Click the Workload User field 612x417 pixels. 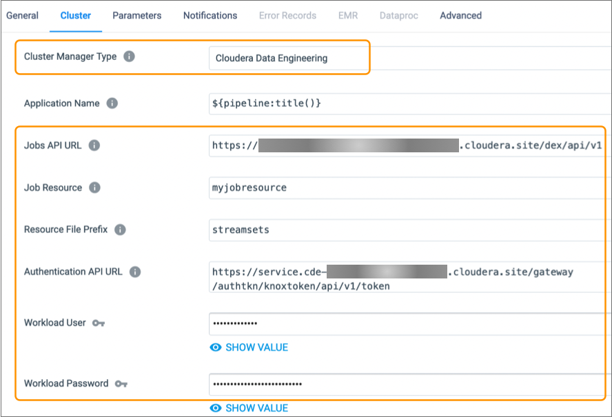click(410, 324)
